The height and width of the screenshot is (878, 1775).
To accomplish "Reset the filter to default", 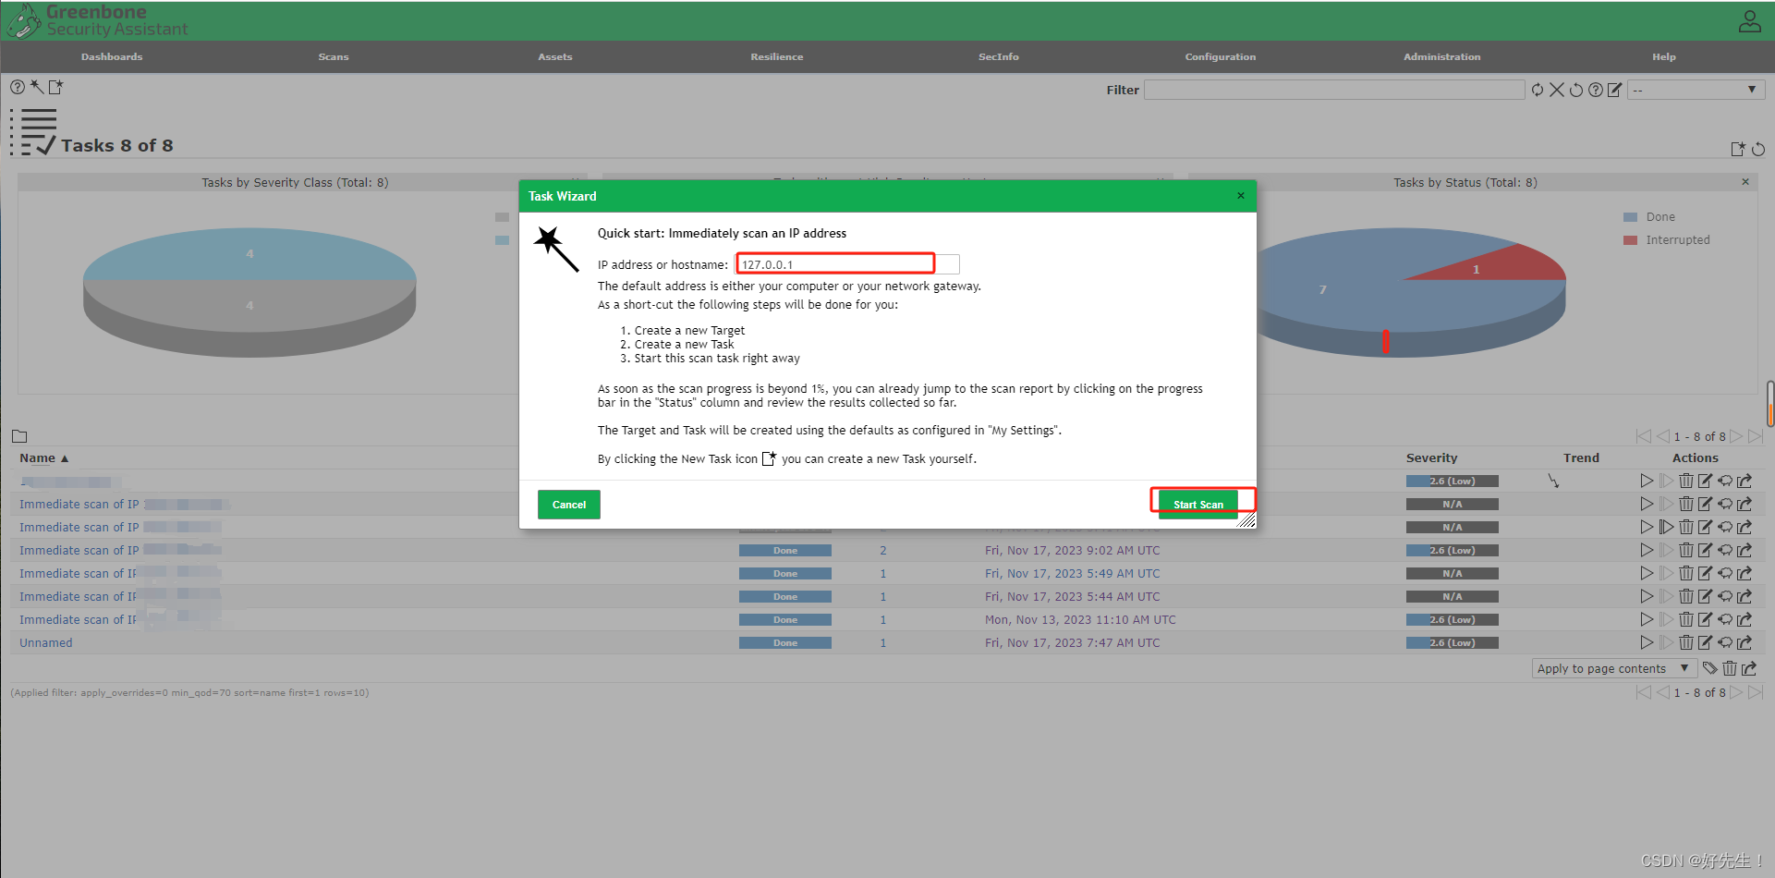I will coord(1576,90).
